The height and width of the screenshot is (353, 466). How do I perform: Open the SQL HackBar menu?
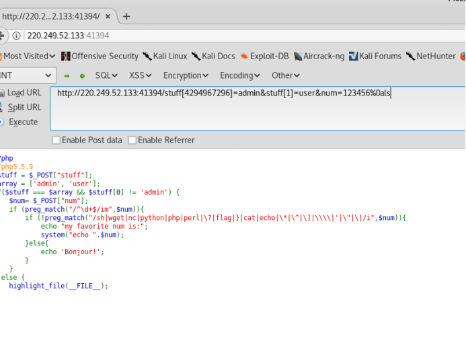[x=106, y=75]
